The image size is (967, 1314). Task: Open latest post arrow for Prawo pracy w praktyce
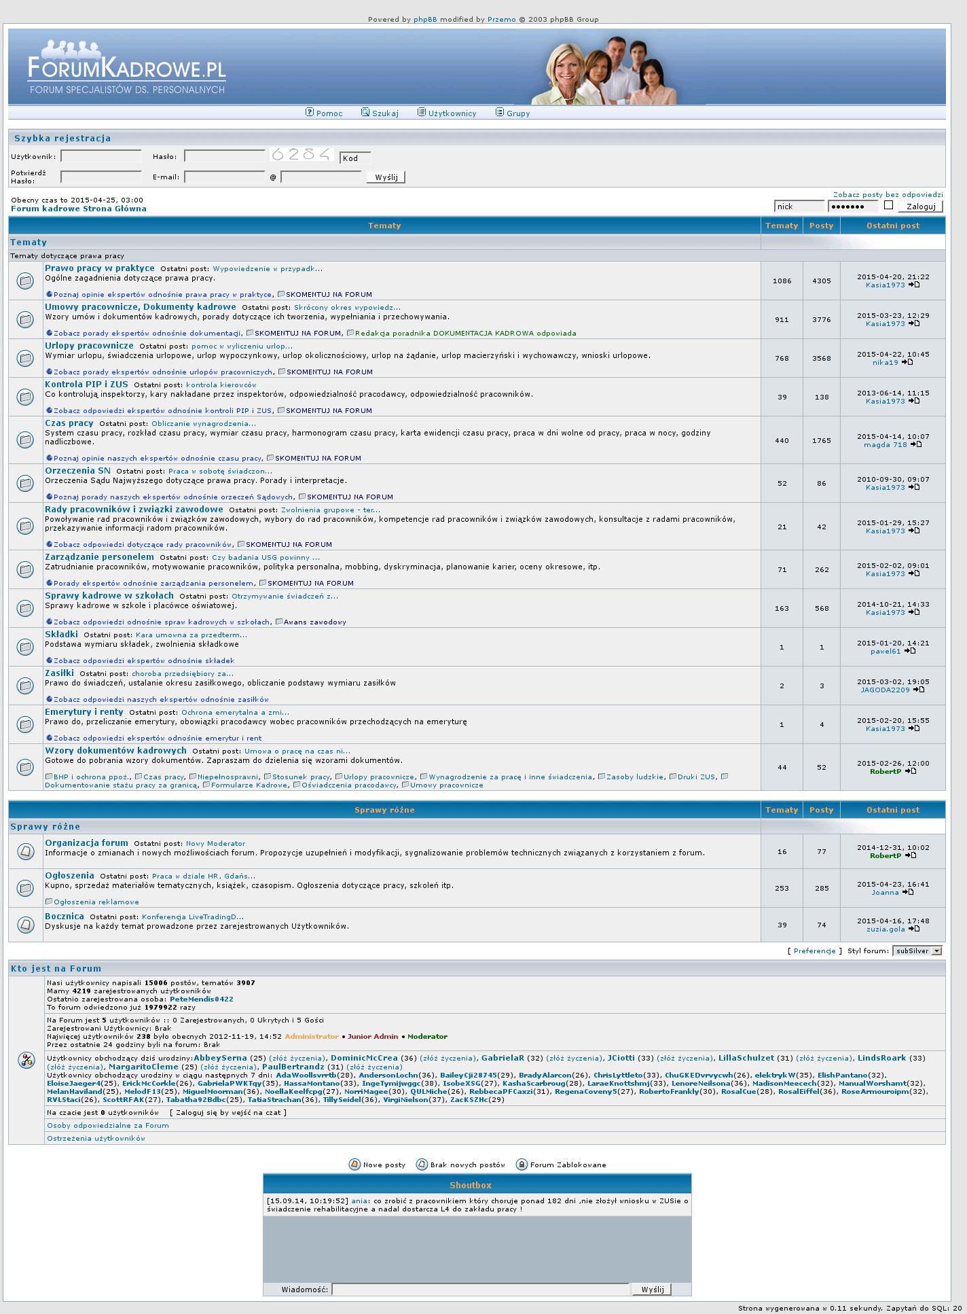[x=914, y=285]
